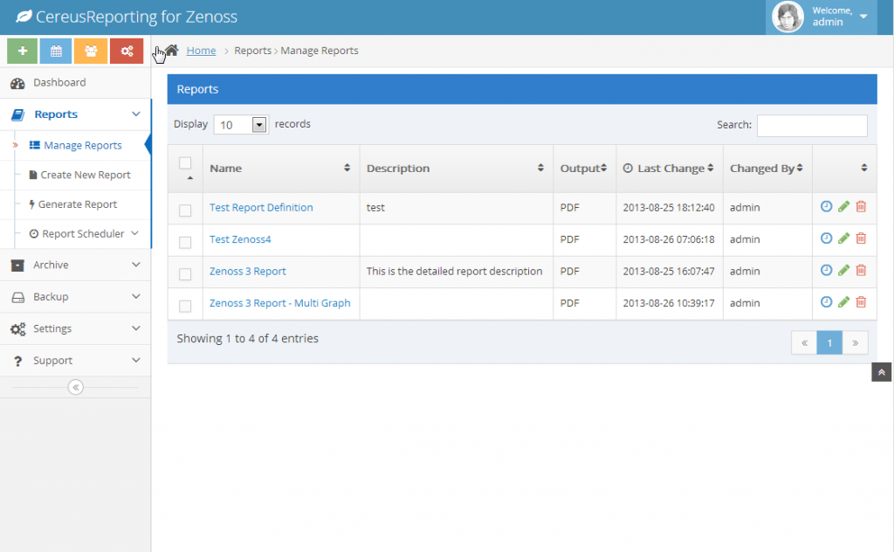Screen dimensions: 894x552
Task: Open the Welcome admin user dropdown arrow
Action: (863, 17)
